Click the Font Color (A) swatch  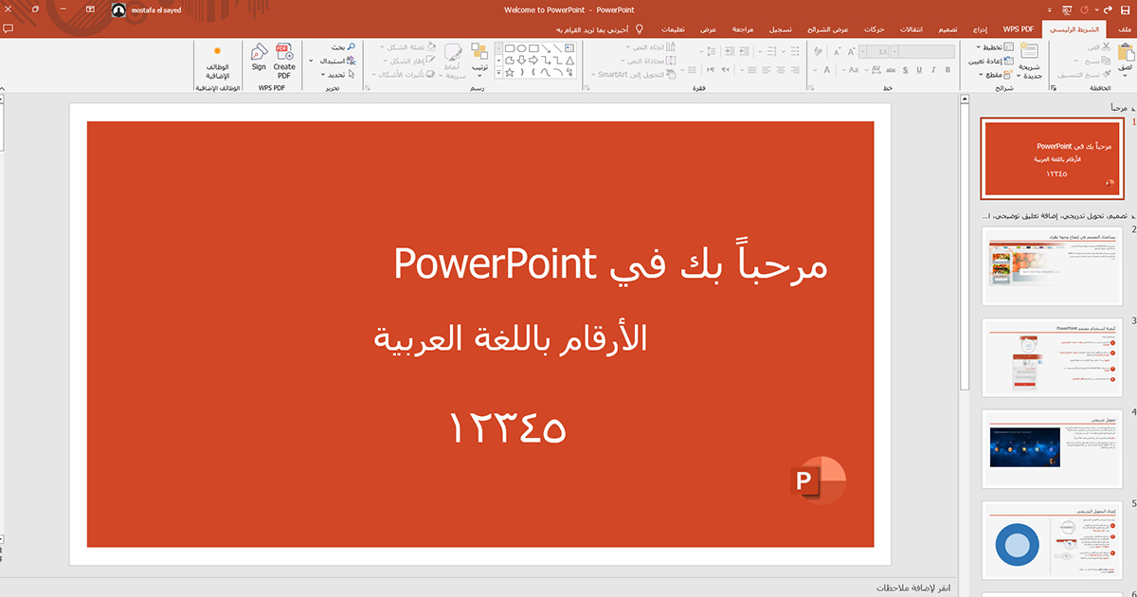coord(826,70)
